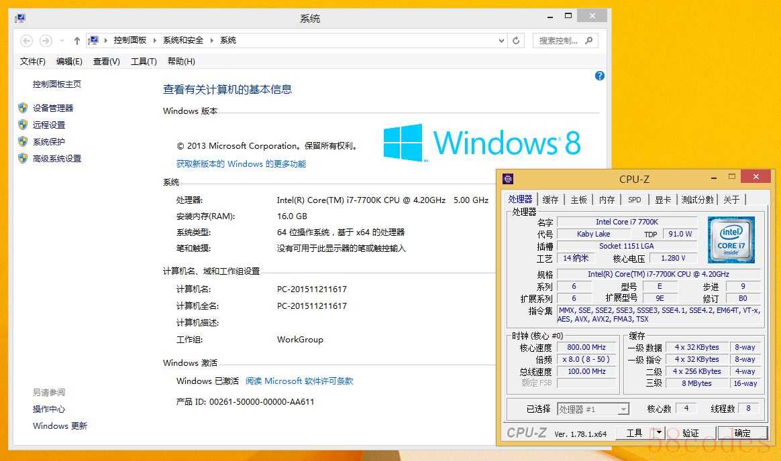781x461 pixels.
Task: Switch to the 显卡 tab in CPU-Z
Action: click(x=663, y=200)
